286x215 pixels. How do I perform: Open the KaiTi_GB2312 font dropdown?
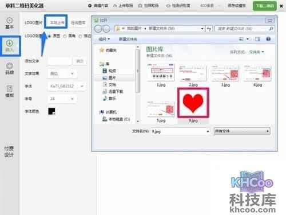[66, 86]
